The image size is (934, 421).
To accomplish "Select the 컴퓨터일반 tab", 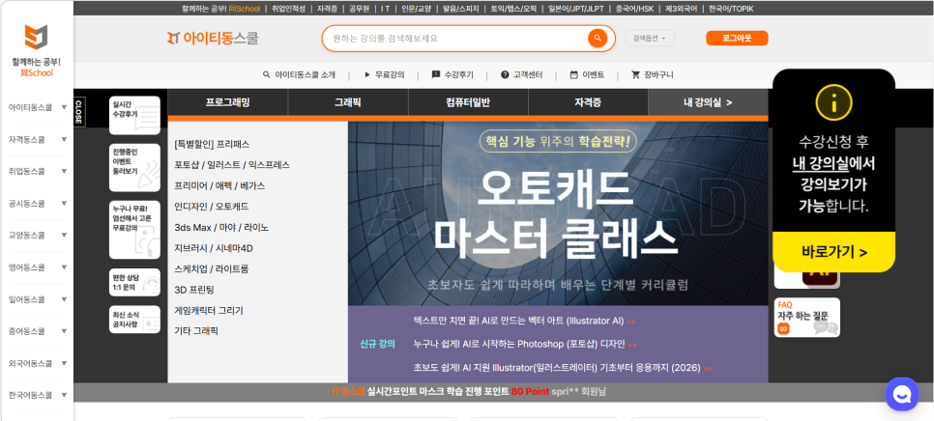I will (x=468, y=102).
